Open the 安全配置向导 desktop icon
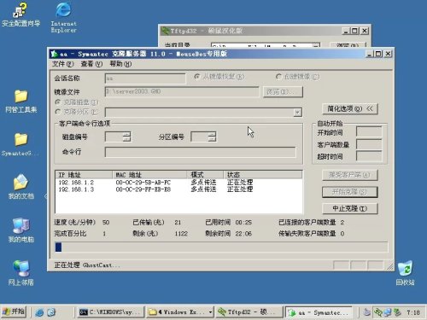The height and width of the screenshot is (320, 427). click(20, 15)
